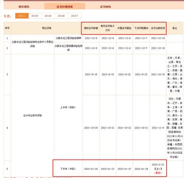Open the 【注1】 note link
The height and width of the screenshot is (178, 184).
(x=158, y=169)
